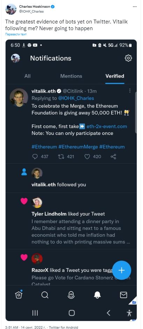143x329 pixels.
Task: Select the Verified notifications tab
Action: pyautogui.click(x=115, y=76)
